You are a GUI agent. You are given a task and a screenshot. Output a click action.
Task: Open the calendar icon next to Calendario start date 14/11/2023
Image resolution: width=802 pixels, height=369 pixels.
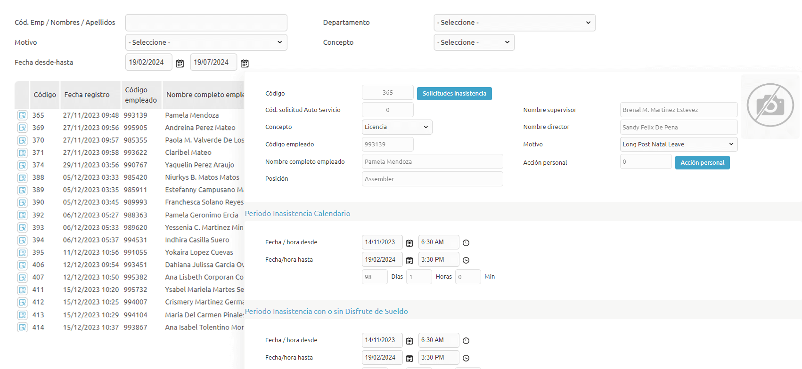point(409,243)
